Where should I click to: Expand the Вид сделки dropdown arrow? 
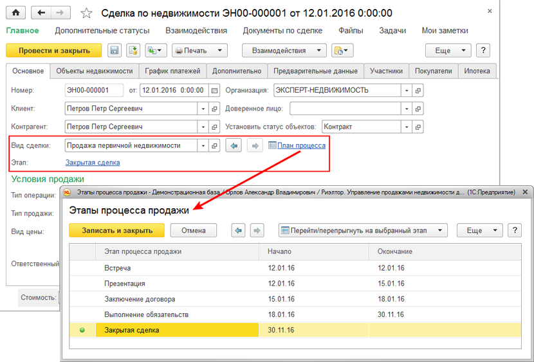203,145
